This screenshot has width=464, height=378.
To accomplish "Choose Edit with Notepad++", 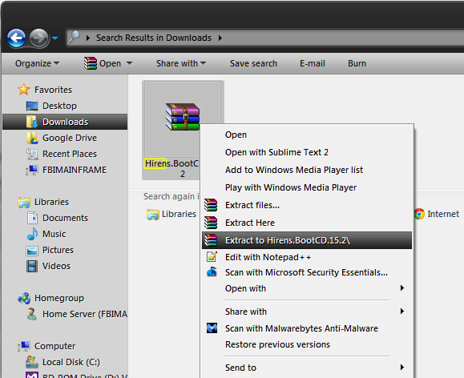I will [307, 257].
